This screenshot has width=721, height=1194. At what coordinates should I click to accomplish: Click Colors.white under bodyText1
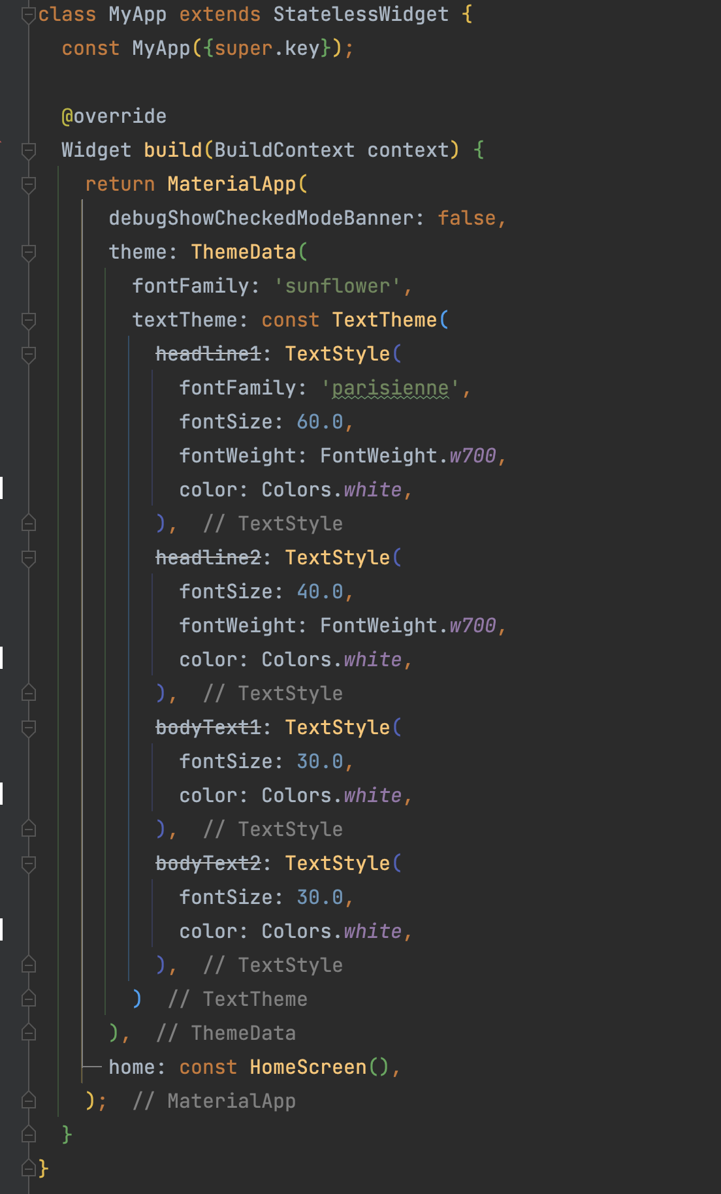[332, 796]
